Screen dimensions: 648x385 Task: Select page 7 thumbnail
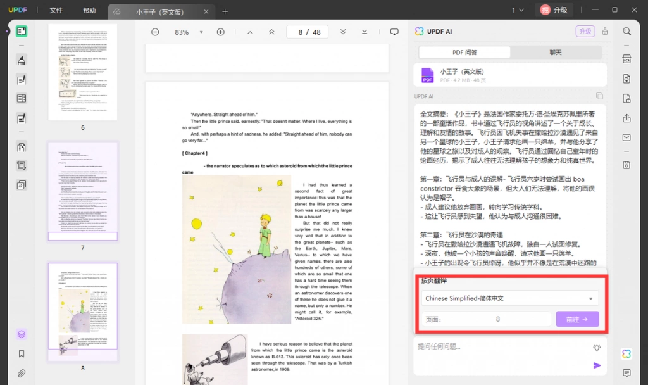tap(83, 191)
